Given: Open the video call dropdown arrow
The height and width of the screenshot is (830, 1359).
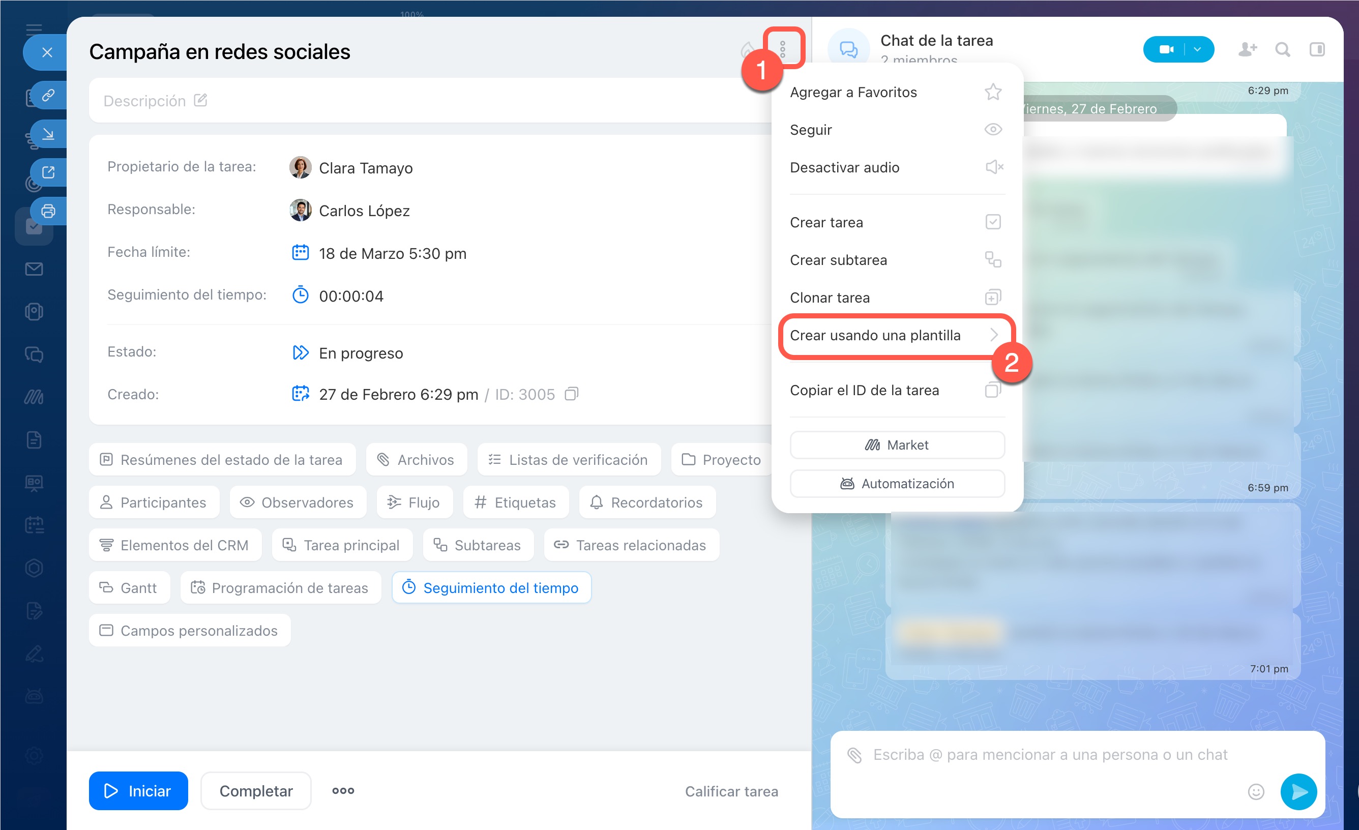Looking at the screenshot, I should [x=1197, y=50].
